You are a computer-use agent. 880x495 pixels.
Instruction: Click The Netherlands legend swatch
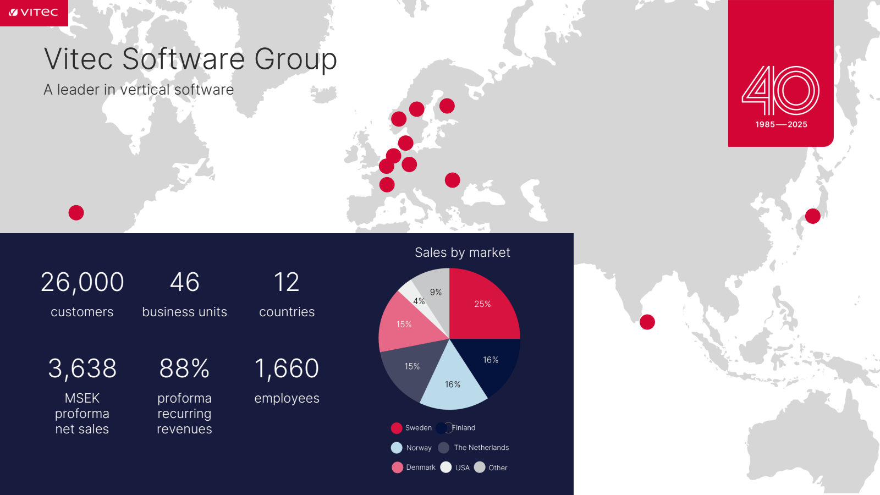pos(444,448)
